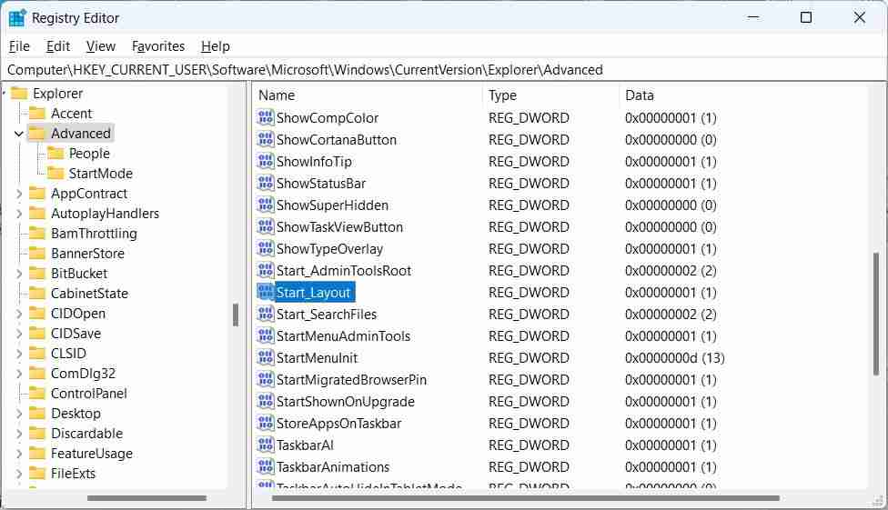The height and width of the screenshot is (510, 888).
Task: Select the Discardable key label in tree
Action: click(x=86, y=434)
